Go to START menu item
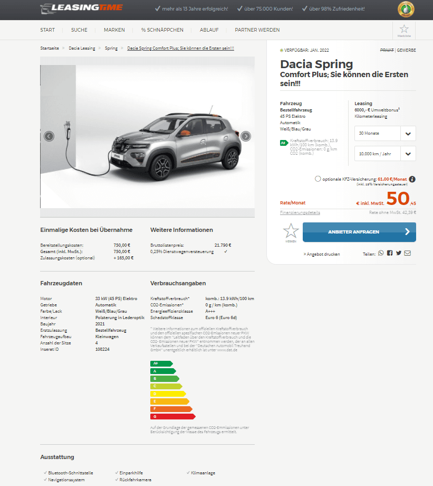The height and width of the screenshot is (486, 433). (47, 30)
